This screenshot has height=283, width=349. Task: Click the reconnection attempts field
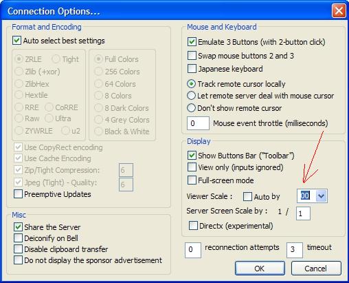tap(193, 250)
